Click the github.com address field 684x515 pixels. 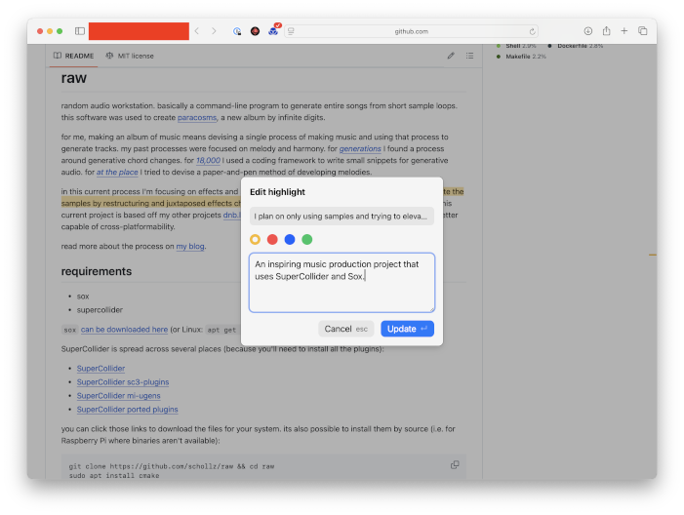[411, 31]
